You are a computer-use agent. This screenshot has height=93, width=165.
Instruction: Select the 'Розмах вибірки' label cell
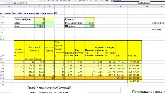coord(75,23)
